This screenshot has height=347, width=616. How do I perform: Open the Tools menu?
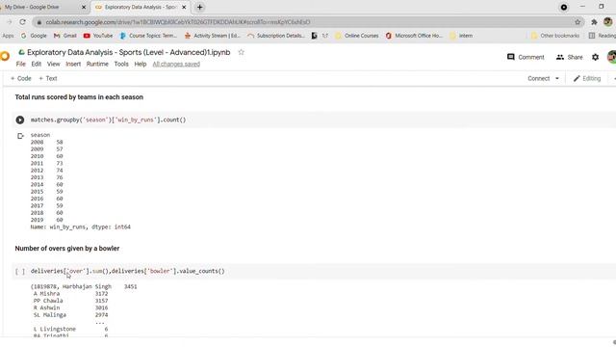click(121, 65)
